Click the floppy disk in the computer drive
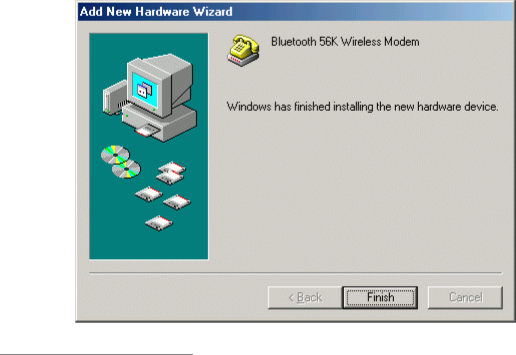516x355 pixels. (x=147, y=131)
